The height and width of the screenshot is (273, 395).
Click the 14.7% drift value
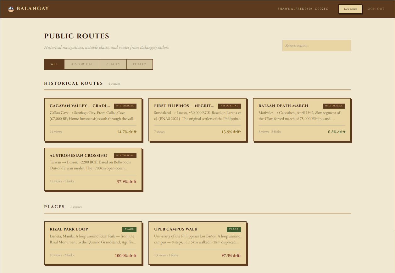click(x=127, y=132)
